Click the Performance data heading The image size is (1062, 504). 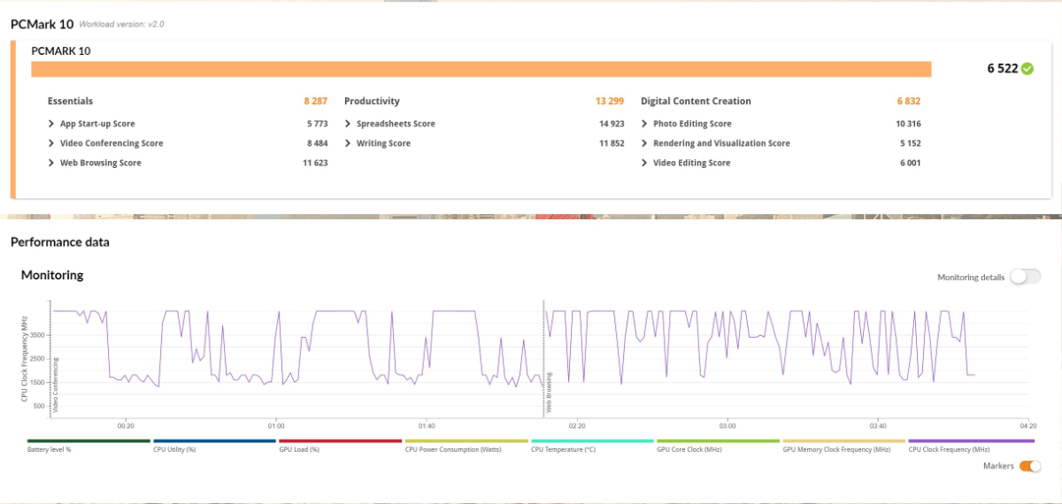60,241
